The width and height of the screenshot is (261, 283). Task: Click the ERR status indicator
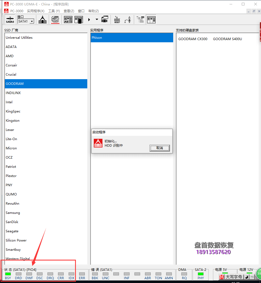point(82,274)
